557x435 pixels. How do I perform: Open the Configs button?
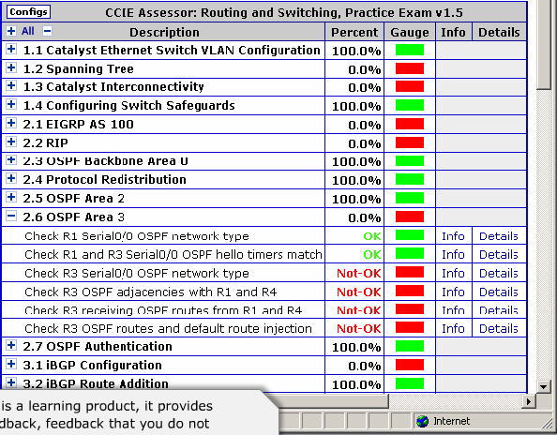[x=28, y=11]
